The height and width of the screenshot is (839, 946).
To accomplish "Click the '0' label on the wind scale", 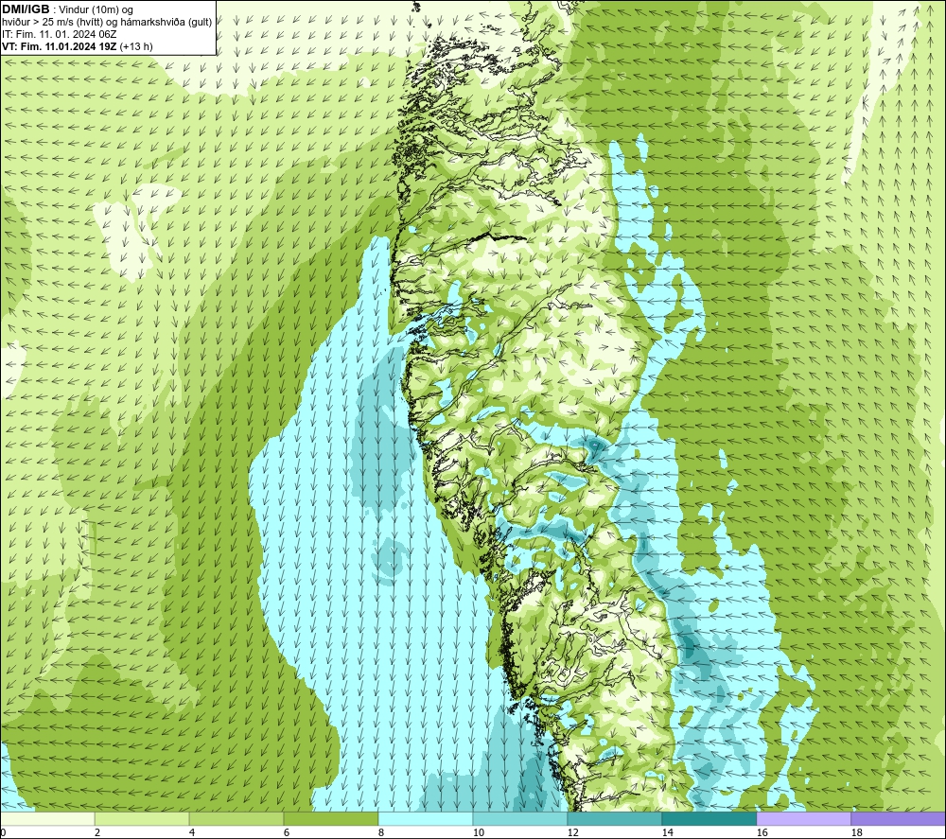I will pos(3,833).
